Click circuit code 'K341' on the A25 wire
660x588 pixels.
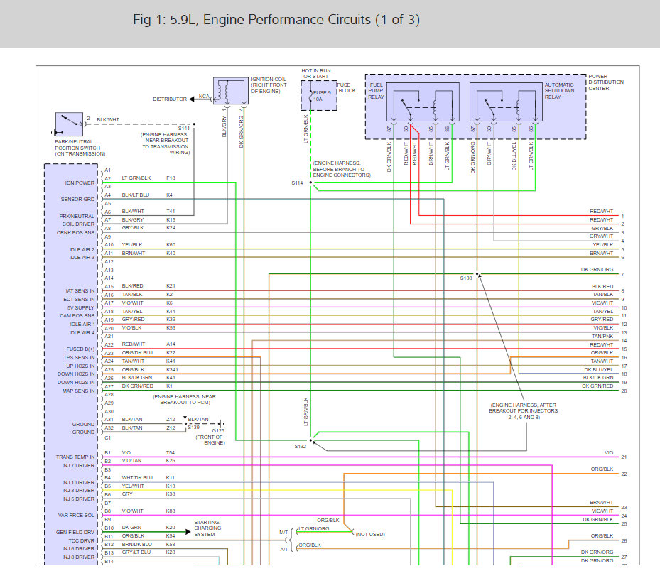(x=172, y=370)
